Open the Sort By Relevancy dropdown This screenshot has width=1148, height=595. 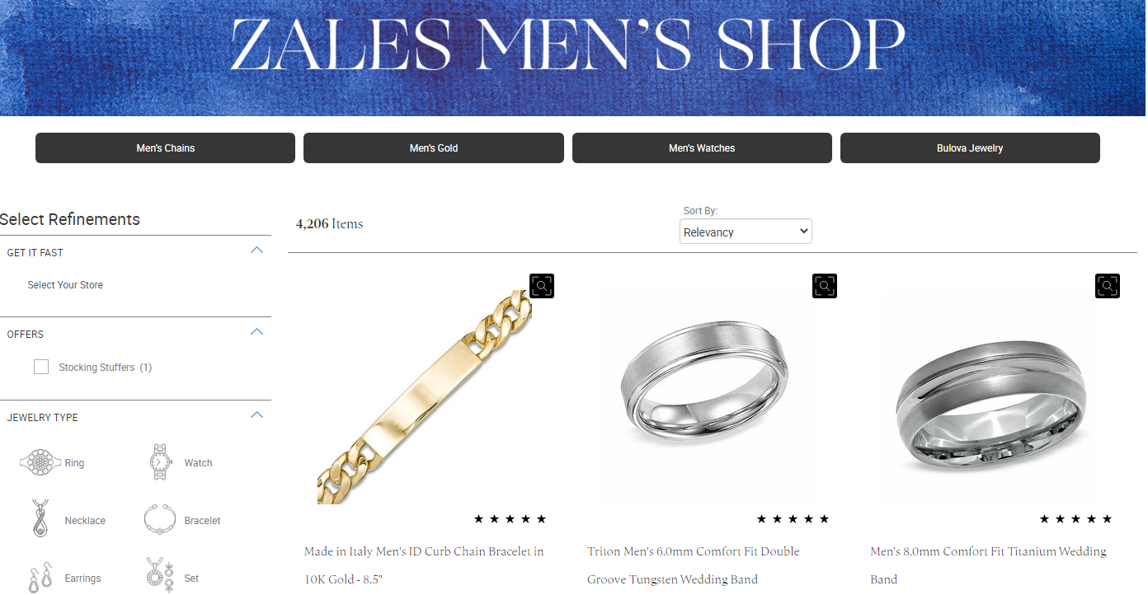[x=746, y=232]
